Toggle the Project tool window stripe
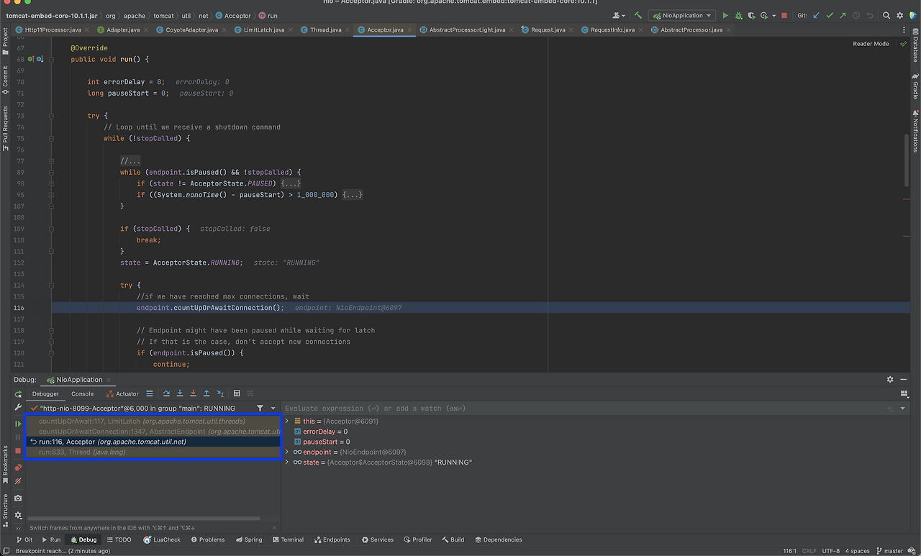Image resolution: width=921 pixels, height=556 pixels. pos(5,41)
